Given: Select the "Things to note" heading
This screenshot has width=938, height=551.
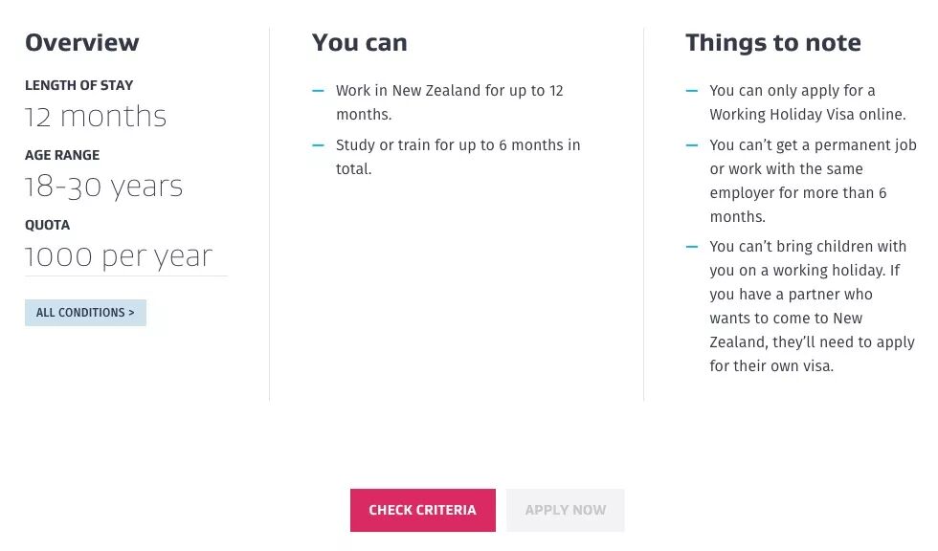Looking at the screenshot, I should [773, 43].
